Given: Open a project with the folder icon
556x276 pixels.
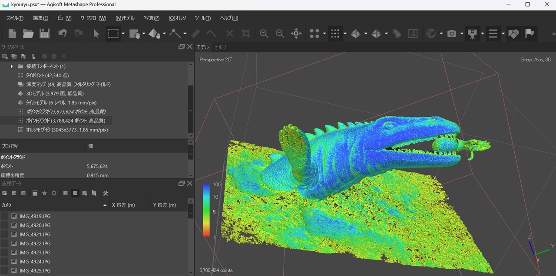Looking at the screenshot, I should pyautogui.click(x=28, y=33).
